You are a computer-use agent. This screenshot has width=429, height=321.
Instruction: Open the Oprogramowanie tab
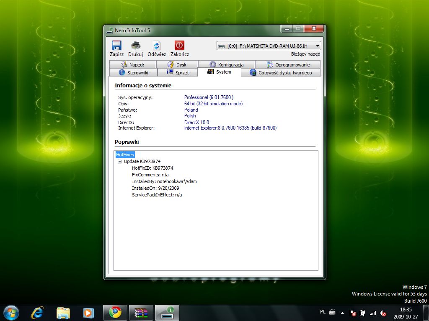288,65
